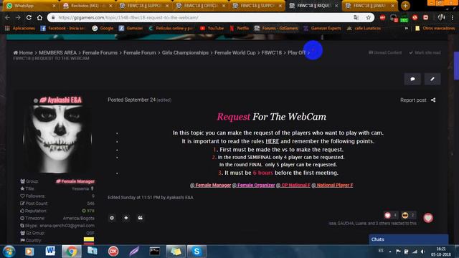This screenshot has width=459, height=258.
Task: Open the command prompt taskbar icon
Action: 155,252
